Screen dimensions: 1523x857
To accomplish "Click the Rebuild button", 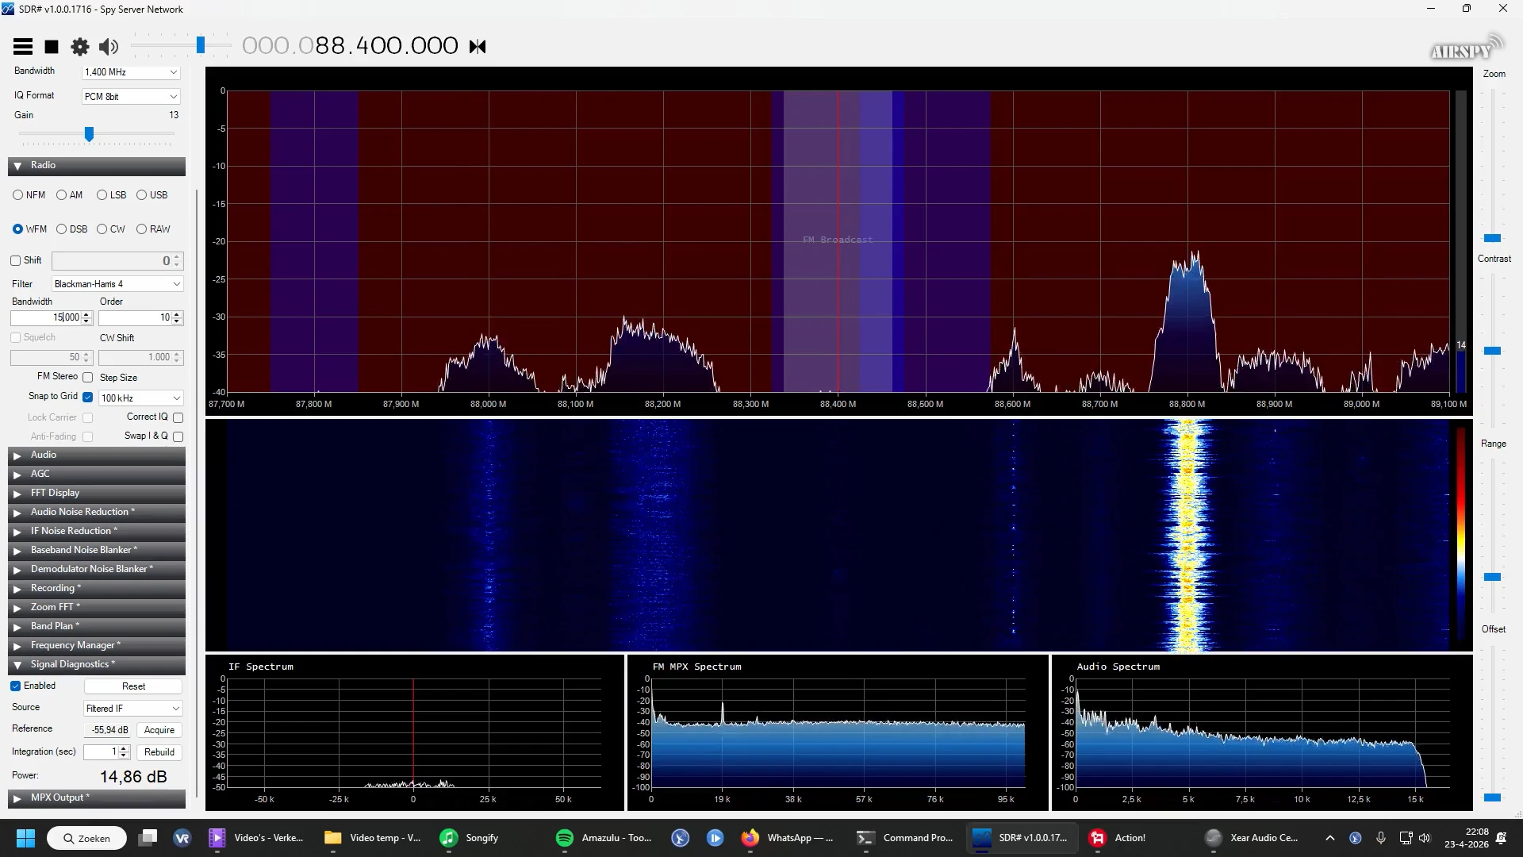I will click(x=159, y=752).
